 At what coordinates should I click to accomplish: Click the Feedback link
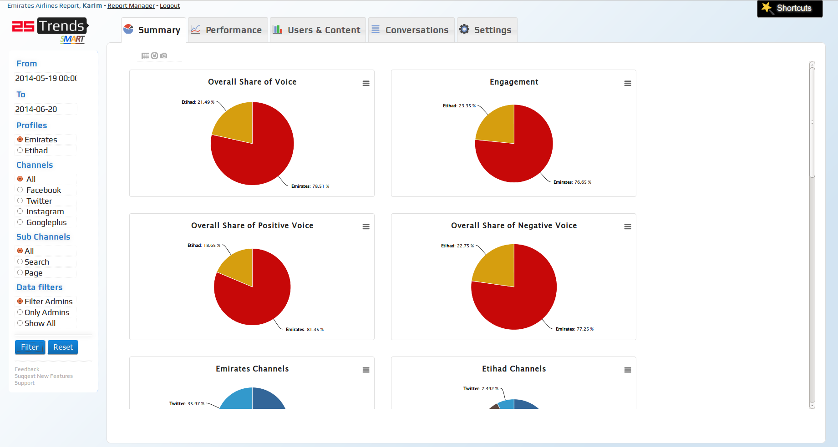click(x=27, y=369)
